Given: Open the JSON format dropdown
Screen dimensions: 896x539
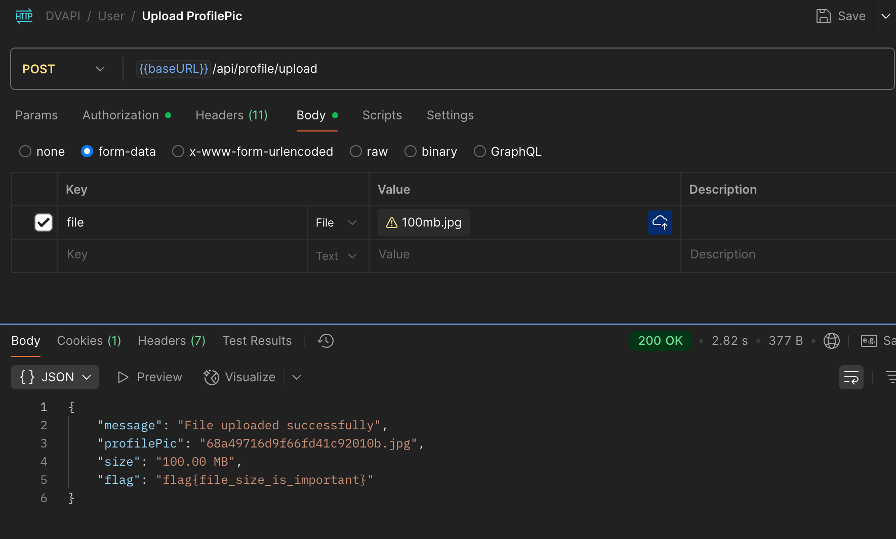Looking at the screenshot, I should click(55, 377).
